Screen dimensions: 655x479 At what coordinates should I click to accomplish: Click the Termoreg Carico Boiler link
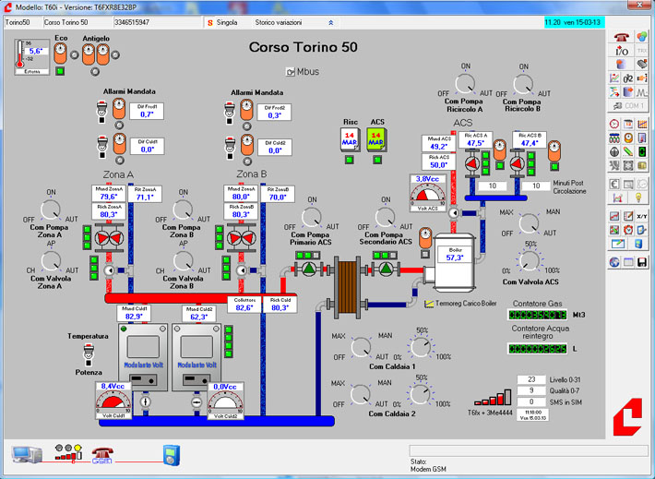pos(467,302)
